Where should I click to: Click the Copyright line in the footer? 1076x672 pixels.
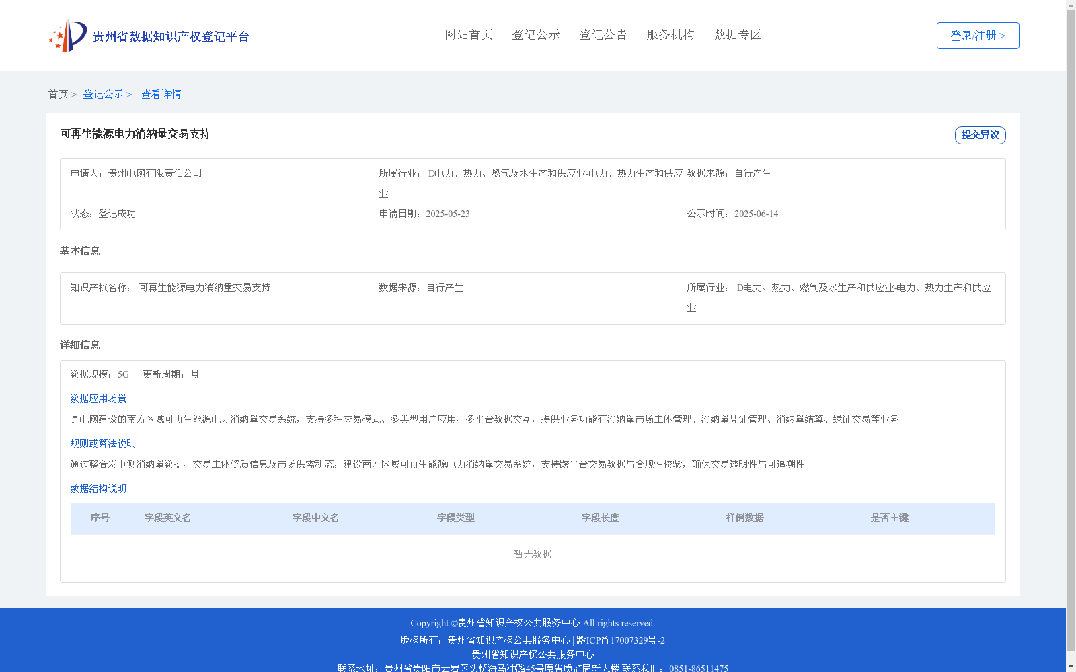[x=533, y=623]
